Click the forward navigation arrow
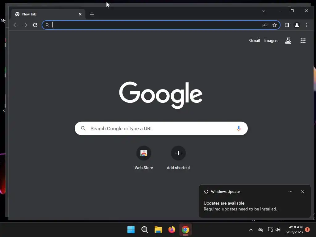The height and width of the screenshot is (237, 316). pos(25,25)
